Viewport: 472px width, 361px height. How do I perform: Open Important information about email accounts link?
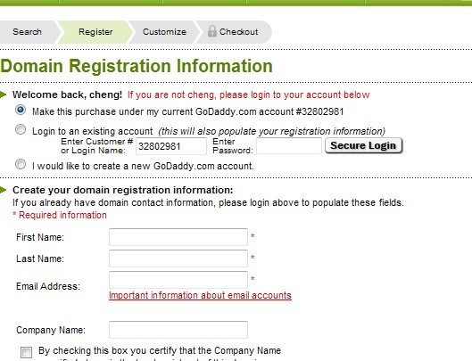(200, 295)
